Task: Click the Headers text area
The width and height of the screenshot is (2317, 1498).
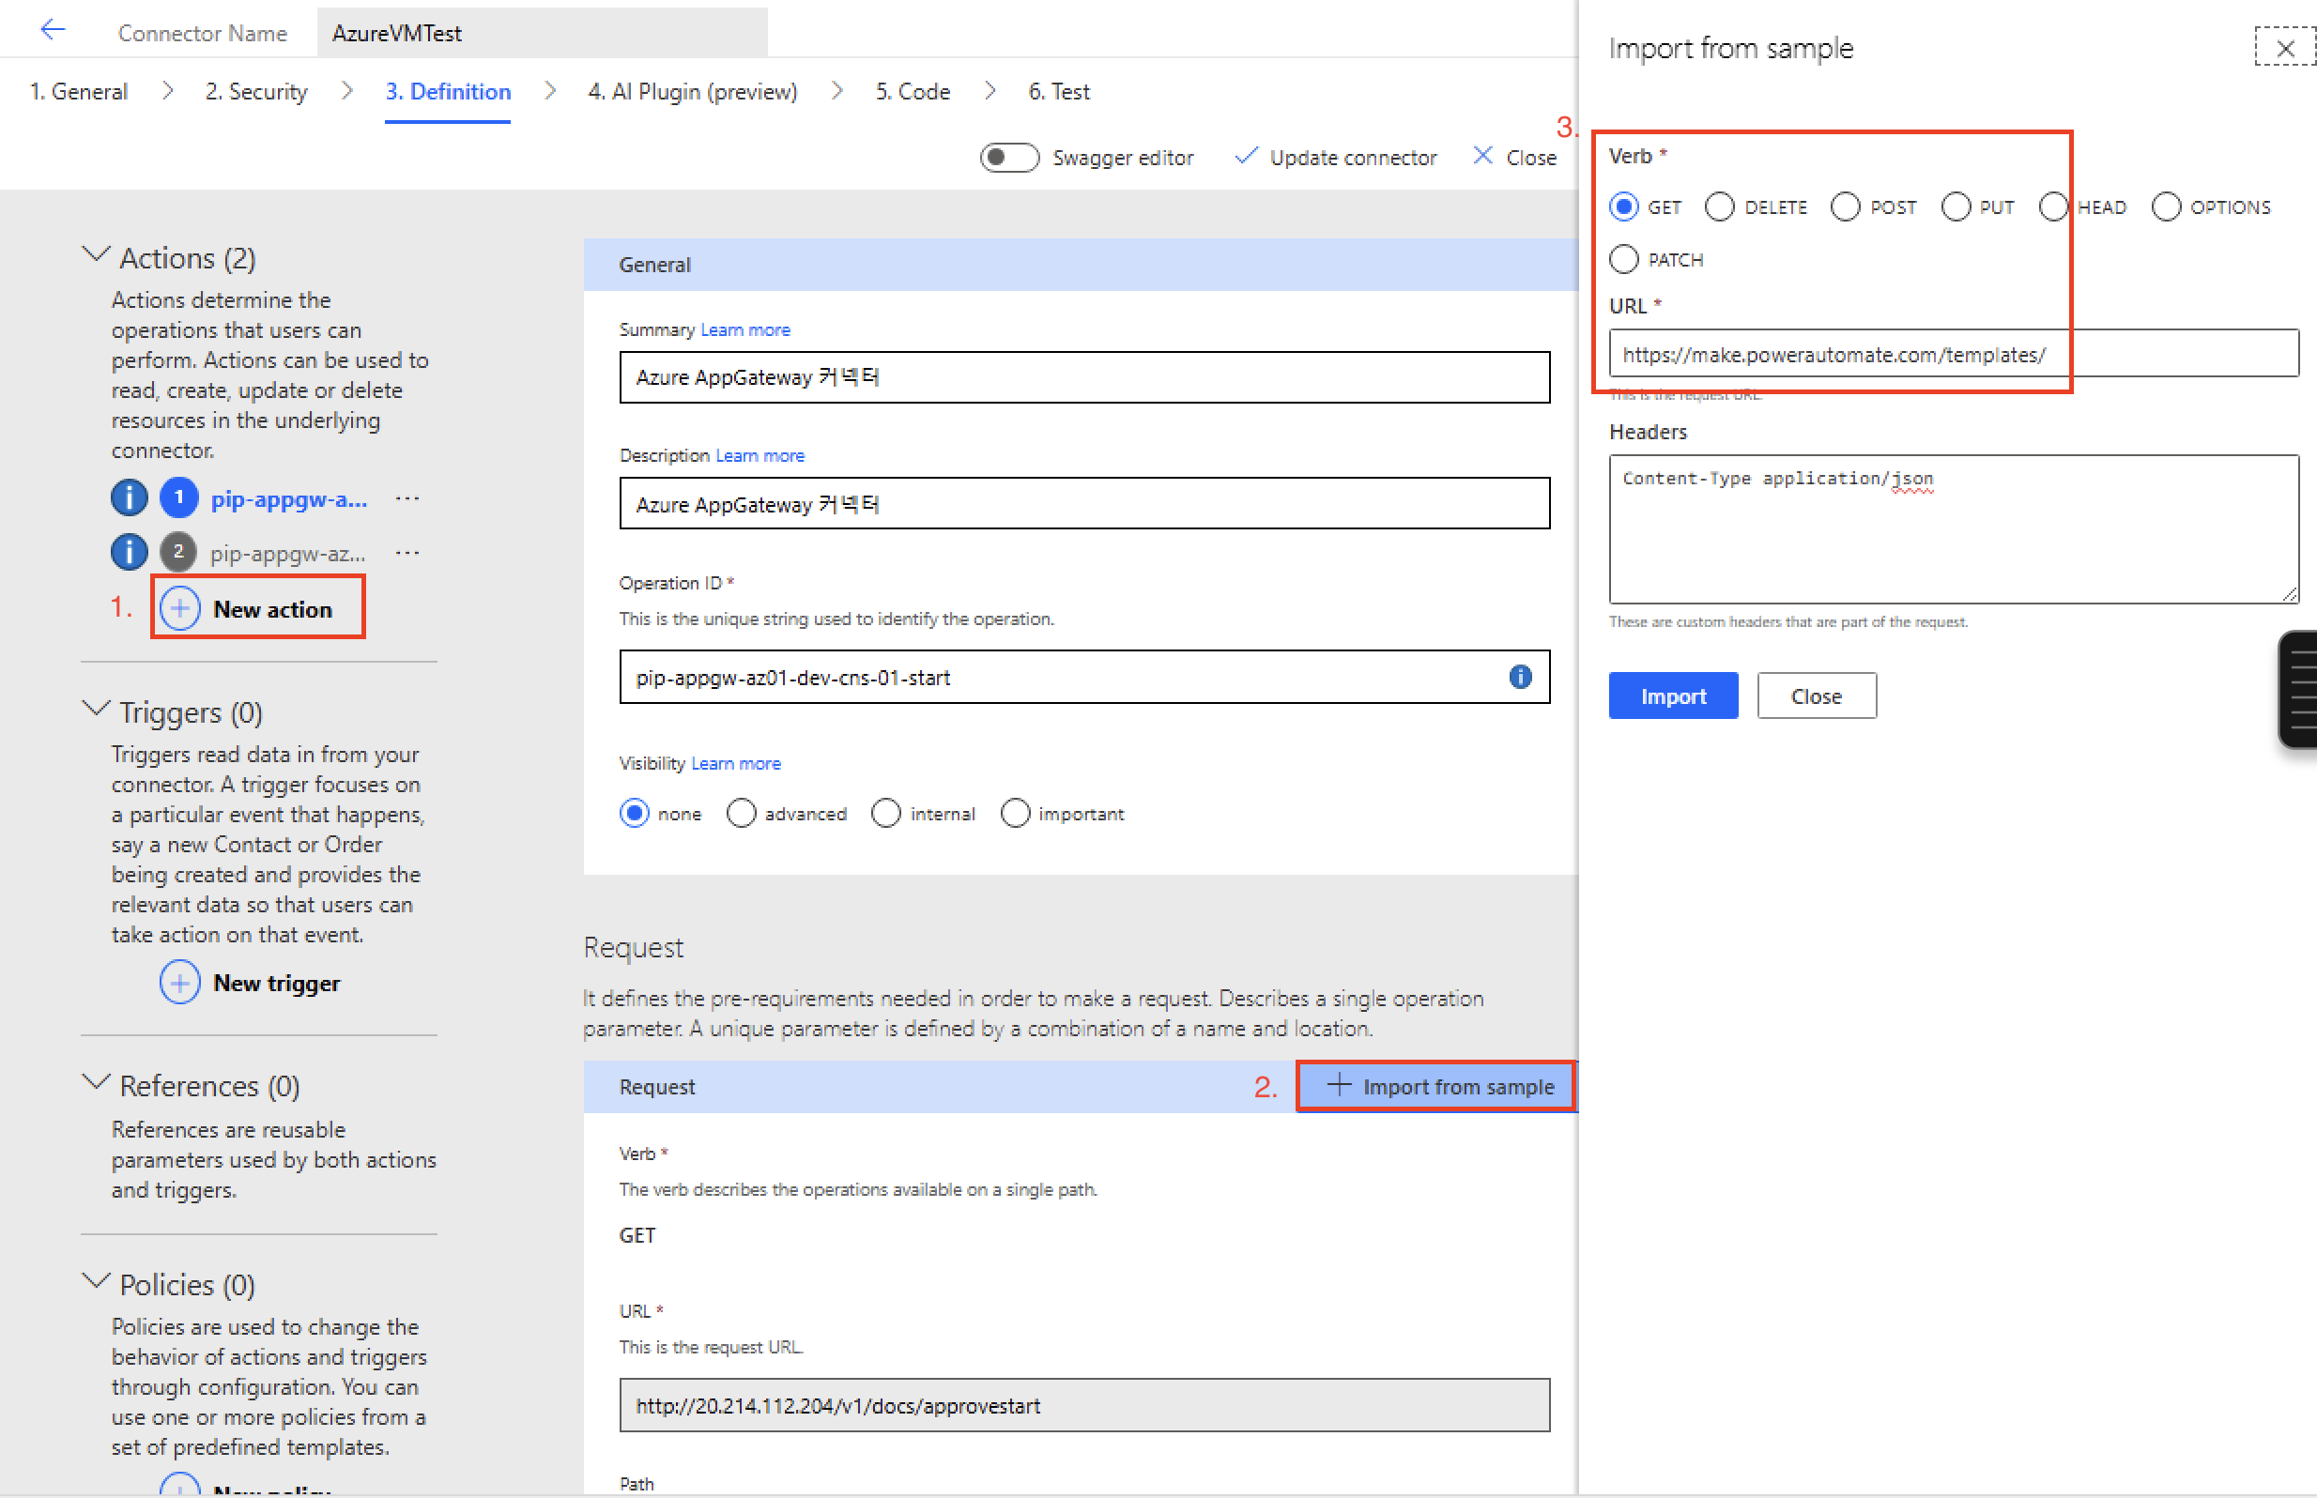Action: click(x=1953, y=529)
